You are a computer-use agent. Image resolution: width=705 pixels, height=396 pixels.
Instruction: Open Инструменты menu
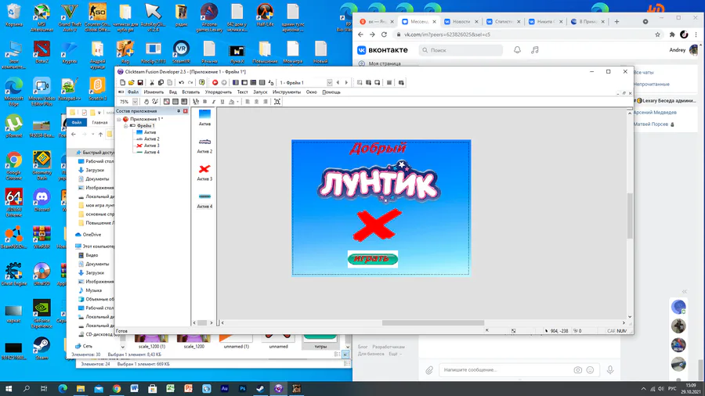click(x=287, y=92)
